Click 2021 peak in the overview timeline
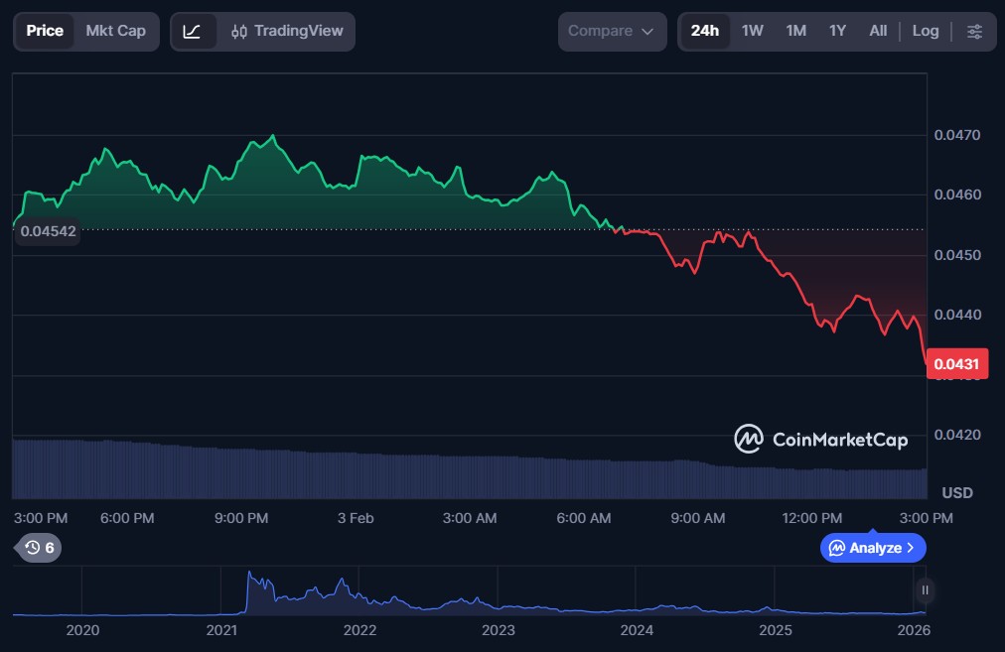Screen dimensions: 1005x652 249,576
